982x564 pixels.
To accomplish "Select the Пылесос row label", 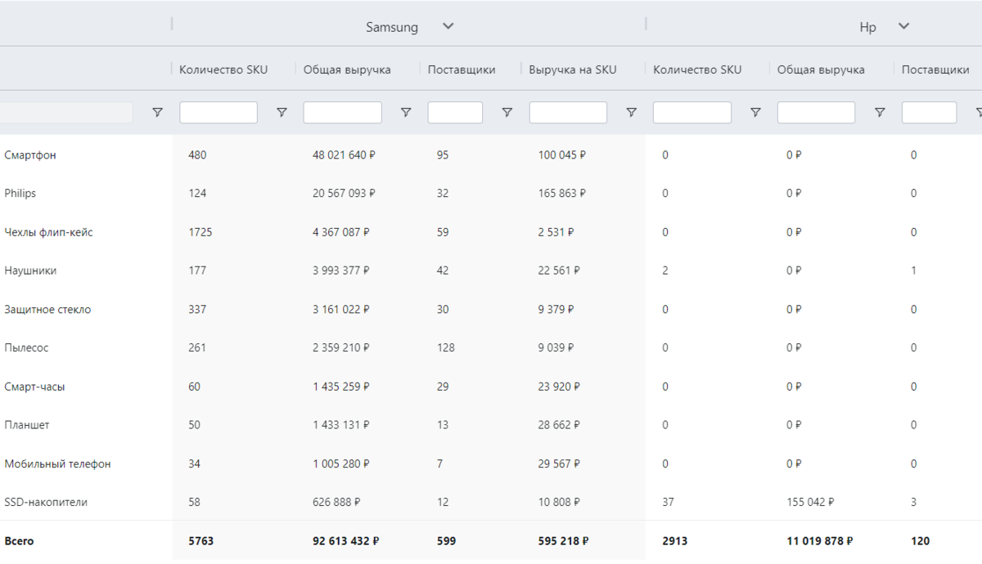I will 26,347.
